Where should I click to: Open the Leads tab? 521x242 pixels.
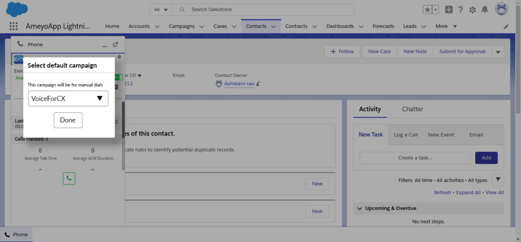(410, 26)
